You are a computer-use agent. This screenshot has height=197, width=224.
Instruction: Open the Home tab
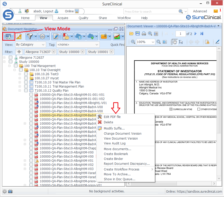(25, 18)
